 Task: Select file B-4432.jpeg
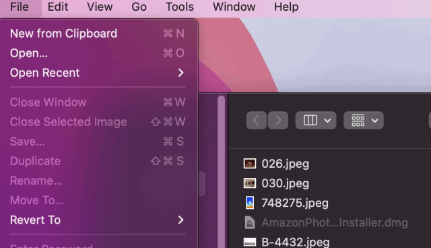click(296, 242)
